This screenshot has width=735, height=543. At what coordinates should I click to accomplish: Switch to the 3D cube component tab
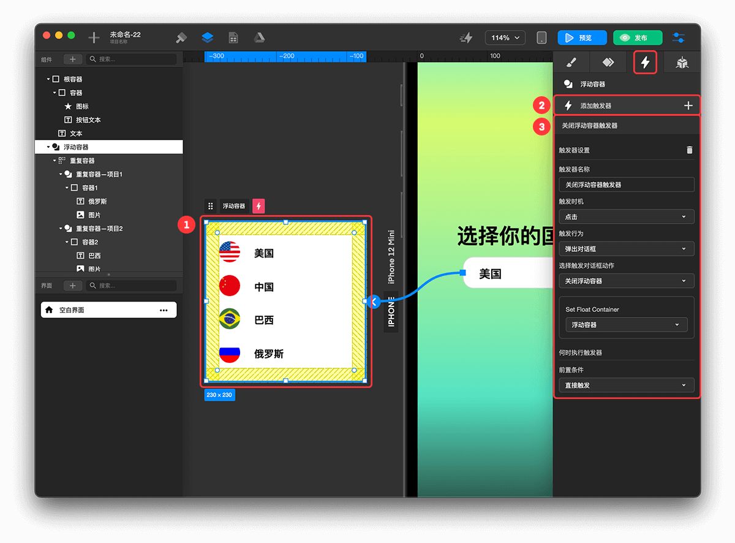click(x=682, y=63)
